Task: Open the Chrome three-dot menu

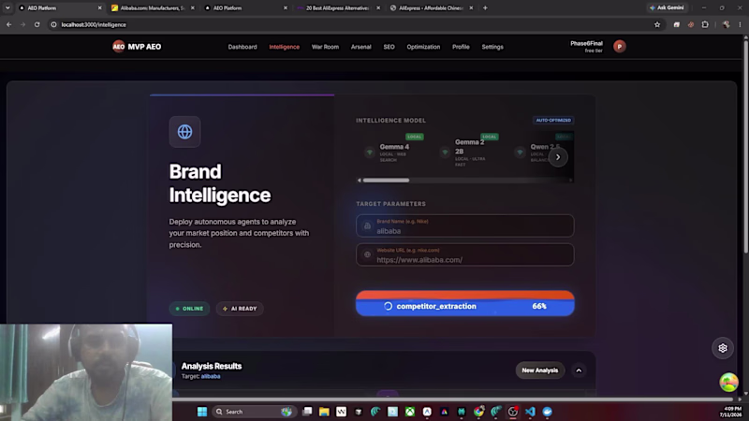Action: pyautogui.click(x=740, y=25)
